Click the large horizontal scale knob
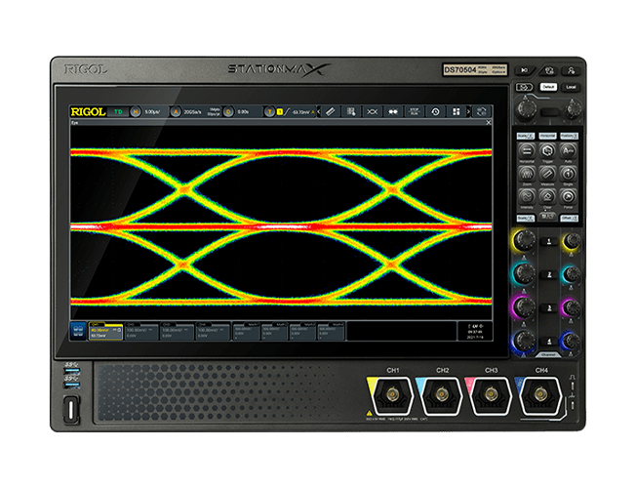636x488 pixels. click(526, 108)
